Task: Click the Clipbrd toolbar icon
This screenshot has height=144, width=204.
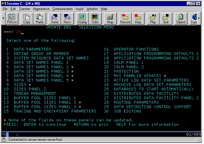Action: click(181, 19)
